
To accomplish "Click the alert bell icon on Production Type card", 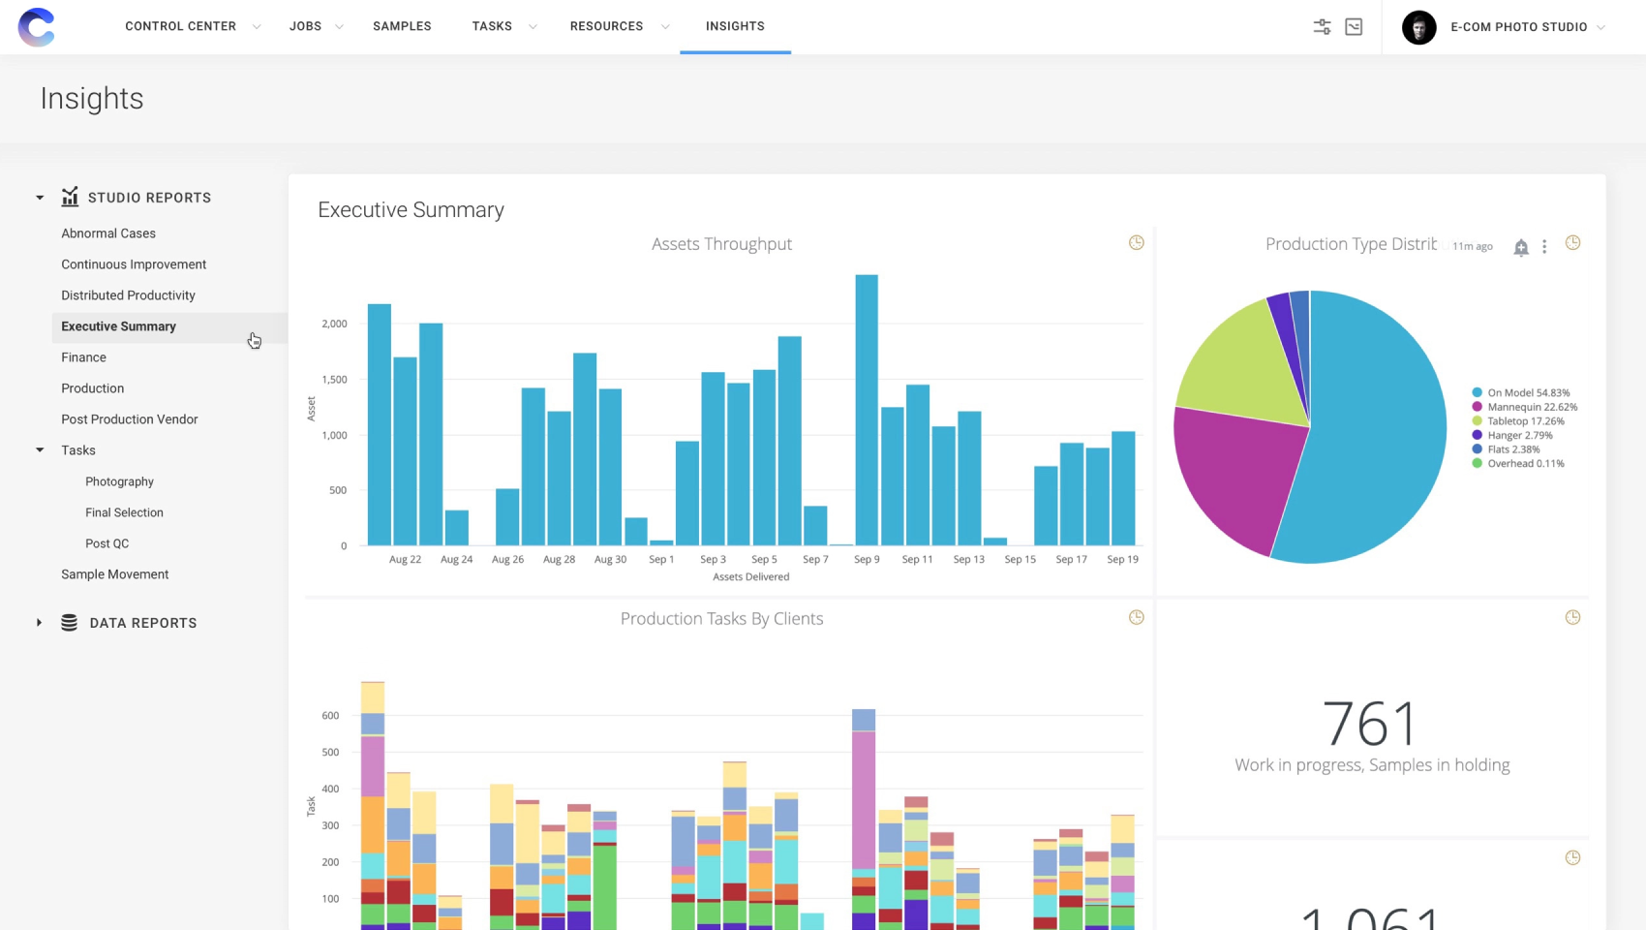I will pyautogui.click(x=1520, y=247).
